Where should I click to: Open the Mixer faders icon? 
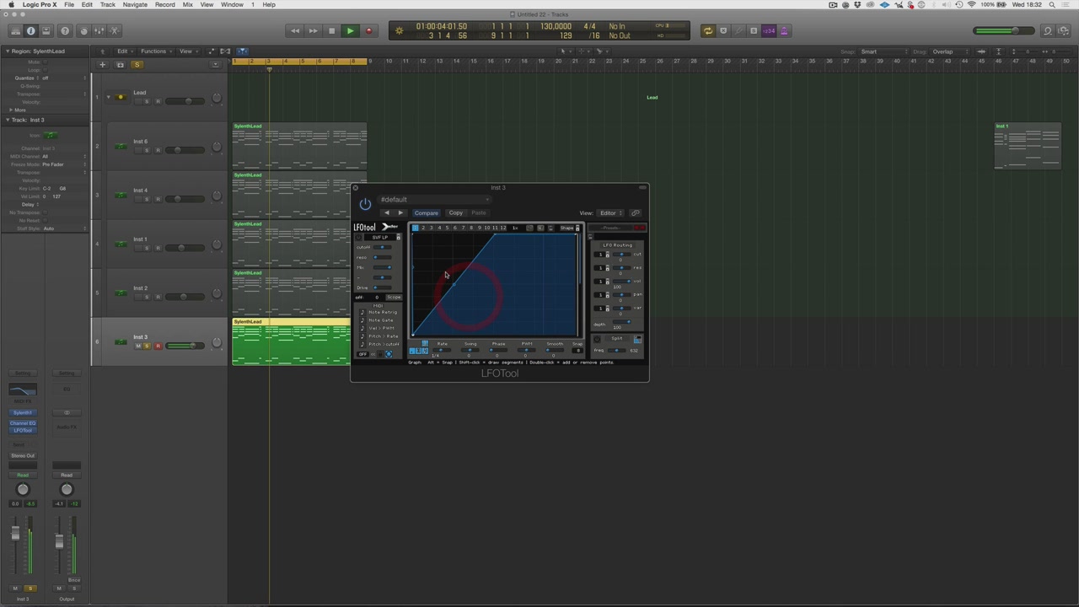pyautogui.click(x=99, y=31)
